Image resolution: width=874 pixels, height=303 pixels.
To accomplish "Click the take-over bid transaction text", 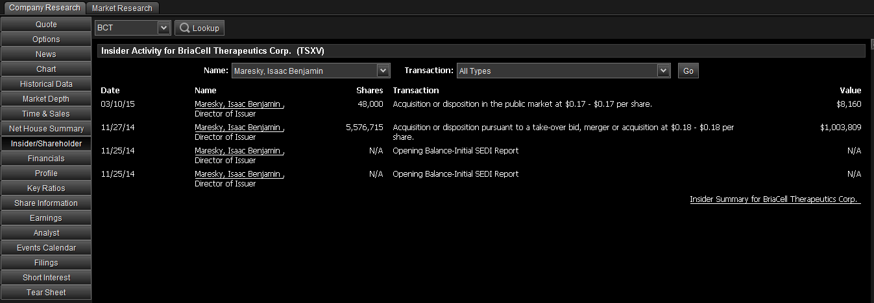I will [564, 133].
